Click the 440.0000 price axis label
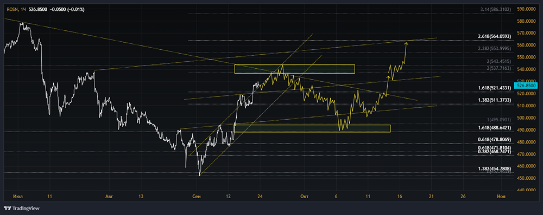Viewport: 543px width, 215px height. pyautogui.click(x=527, y=190)
